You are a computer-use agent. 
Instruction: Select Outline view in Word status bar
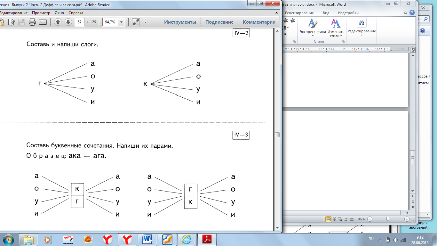tap(346, 219)
